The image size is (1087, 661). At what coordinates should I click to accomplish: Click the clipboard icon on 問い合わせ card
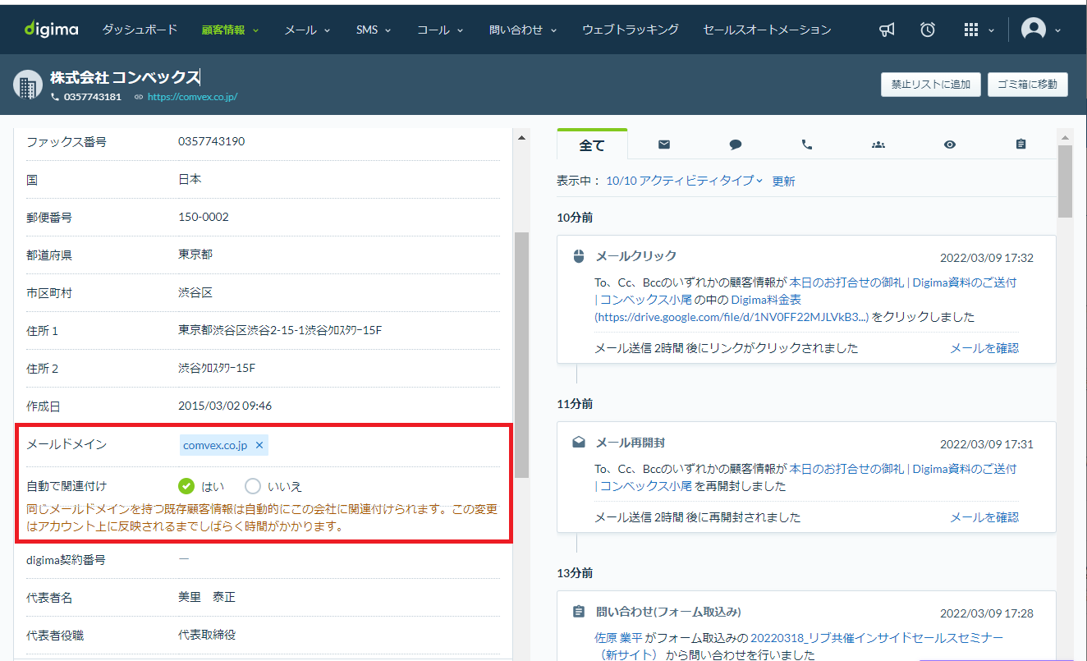[x=579, y=612]
